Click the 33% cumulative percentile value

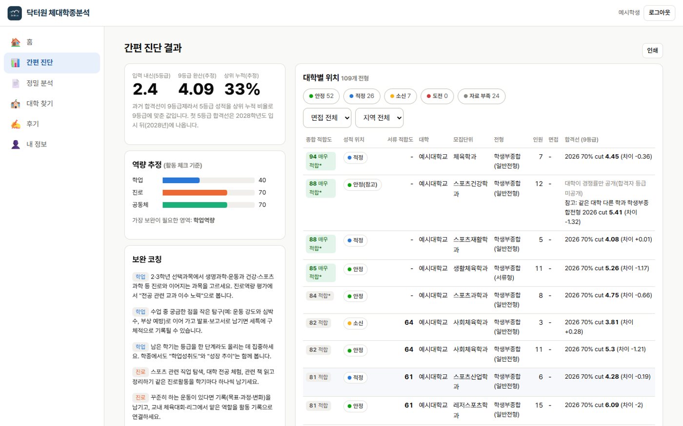(x=242, y=89)
